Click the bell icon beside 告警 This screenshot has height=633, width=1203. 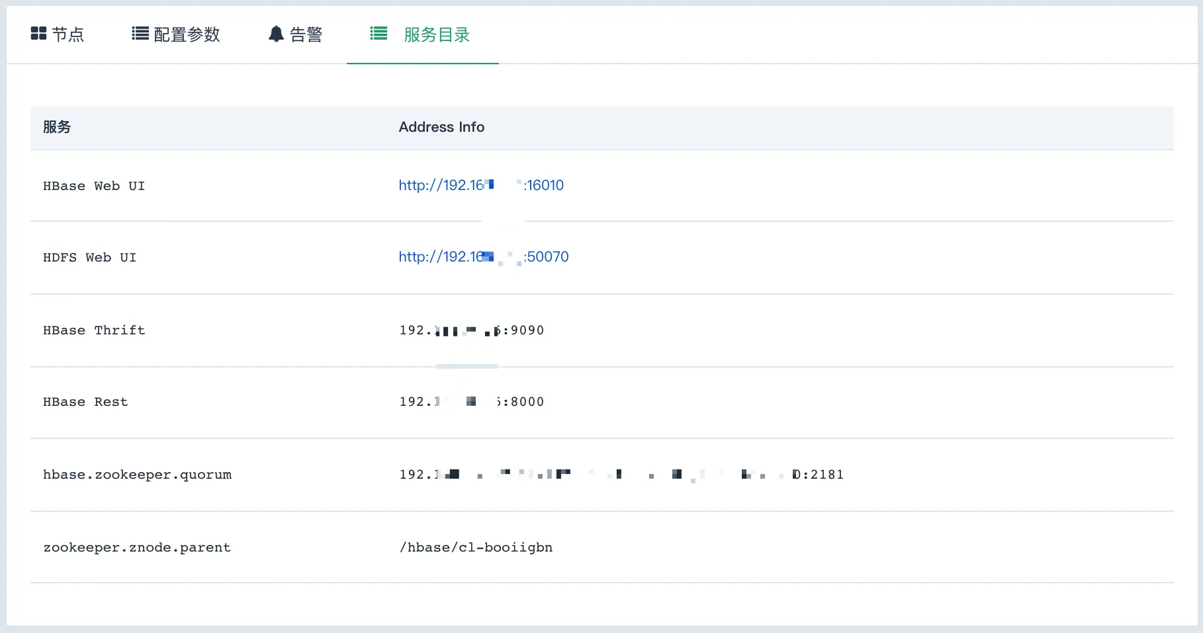276,34
